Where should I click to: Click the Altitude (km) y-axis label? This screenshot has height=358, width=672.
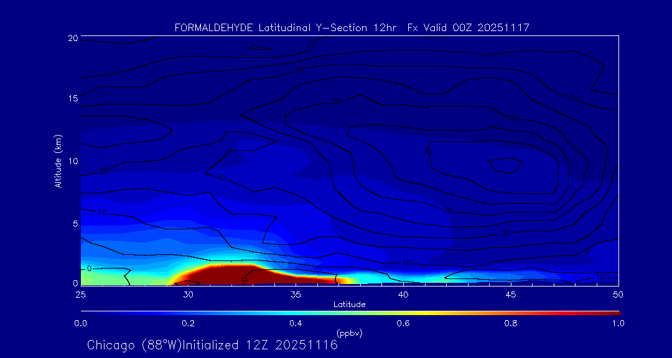[58, 160]
